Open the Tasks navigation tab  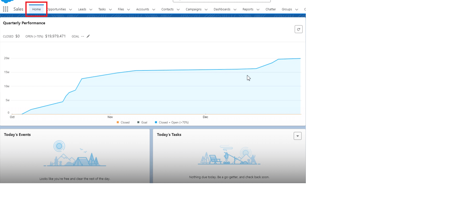coord(102,9)
